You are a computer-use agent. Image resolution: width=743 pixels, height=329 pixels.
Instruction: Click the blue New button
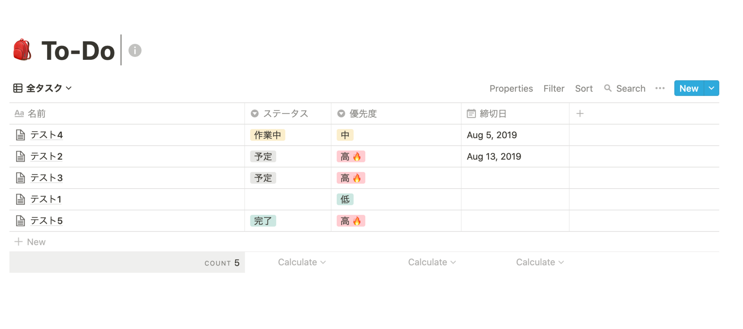point(689,88)
